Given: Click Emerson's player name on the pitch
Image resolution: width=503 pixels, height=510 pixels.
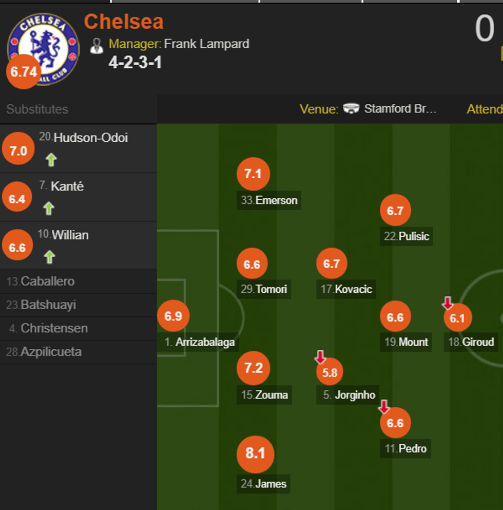Looking at the screenshot, I should [x=276, y=200].
